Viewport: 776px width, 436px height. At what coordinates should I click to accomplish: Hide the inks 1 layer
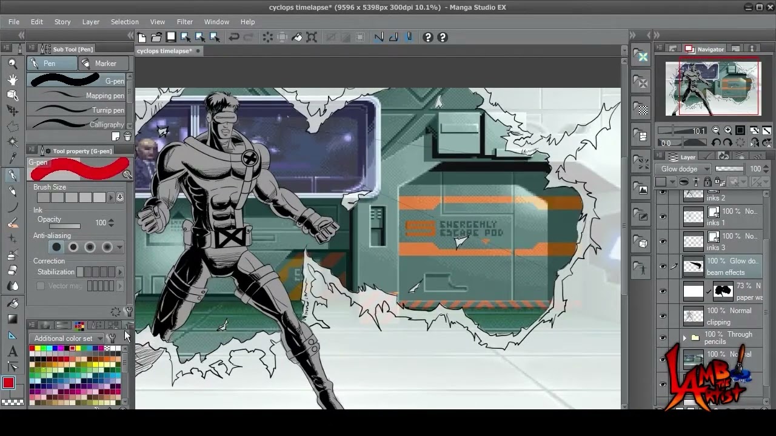click(663, 217)
